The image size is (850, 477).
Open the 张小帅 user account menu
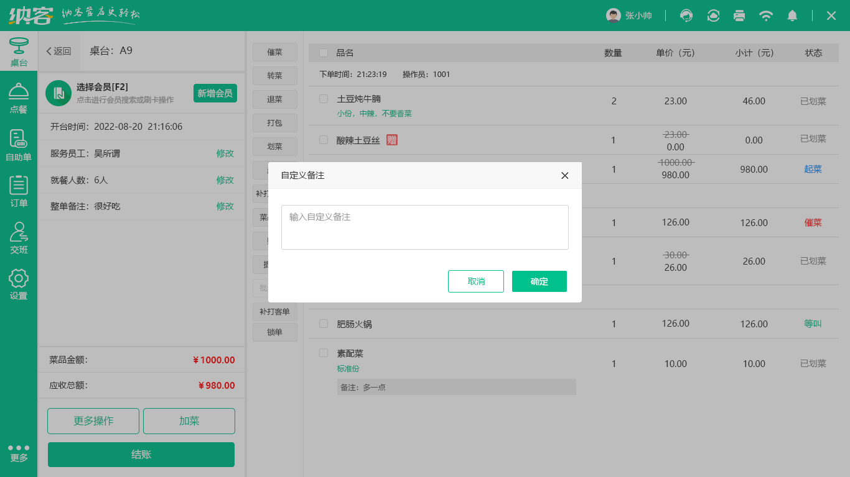(x=629, y=16)
